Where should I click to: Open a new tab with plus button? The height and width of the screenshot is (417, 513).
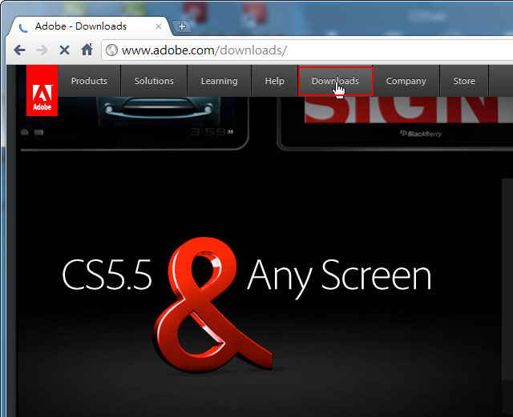(x=182, y=26)
